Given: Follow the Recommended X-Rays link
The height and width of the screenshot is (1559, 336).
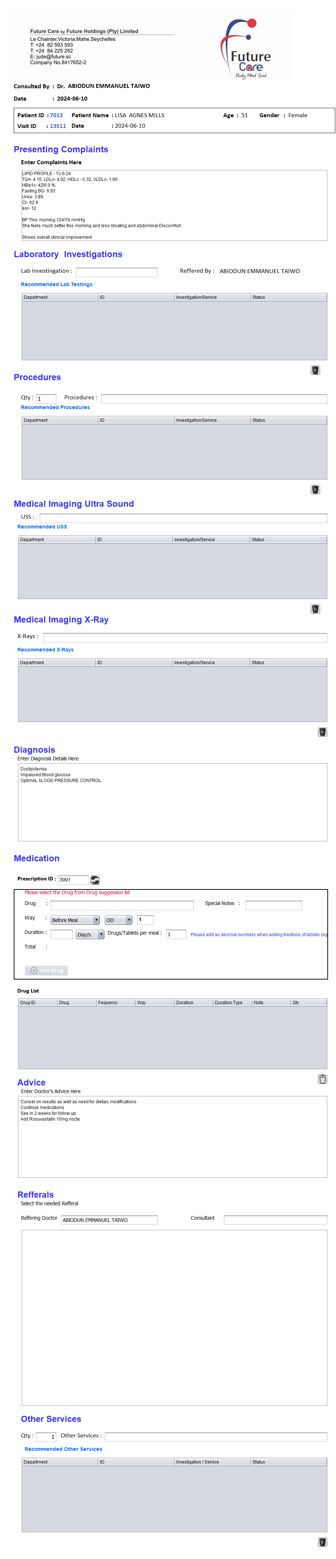Looking at the screenshot, I should pyautogui.click(x=45, y=649).
